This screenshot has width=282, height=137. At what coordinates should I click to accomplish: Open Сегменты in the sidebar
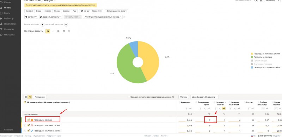coord(8,29)
